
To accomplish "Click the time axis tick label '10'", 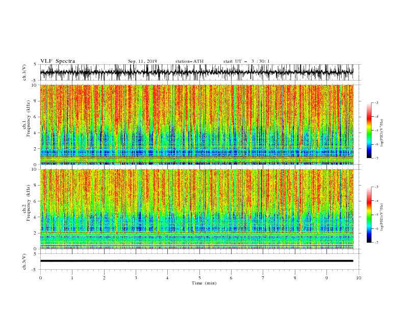I will pos(359,278).
